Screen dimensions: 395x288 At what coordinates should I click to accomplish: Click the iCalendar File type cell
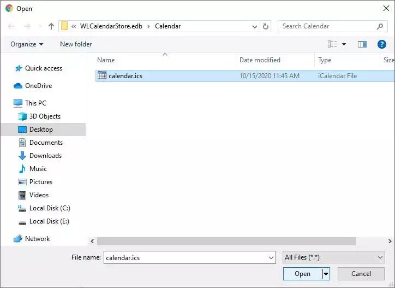(x=337, y=76)
